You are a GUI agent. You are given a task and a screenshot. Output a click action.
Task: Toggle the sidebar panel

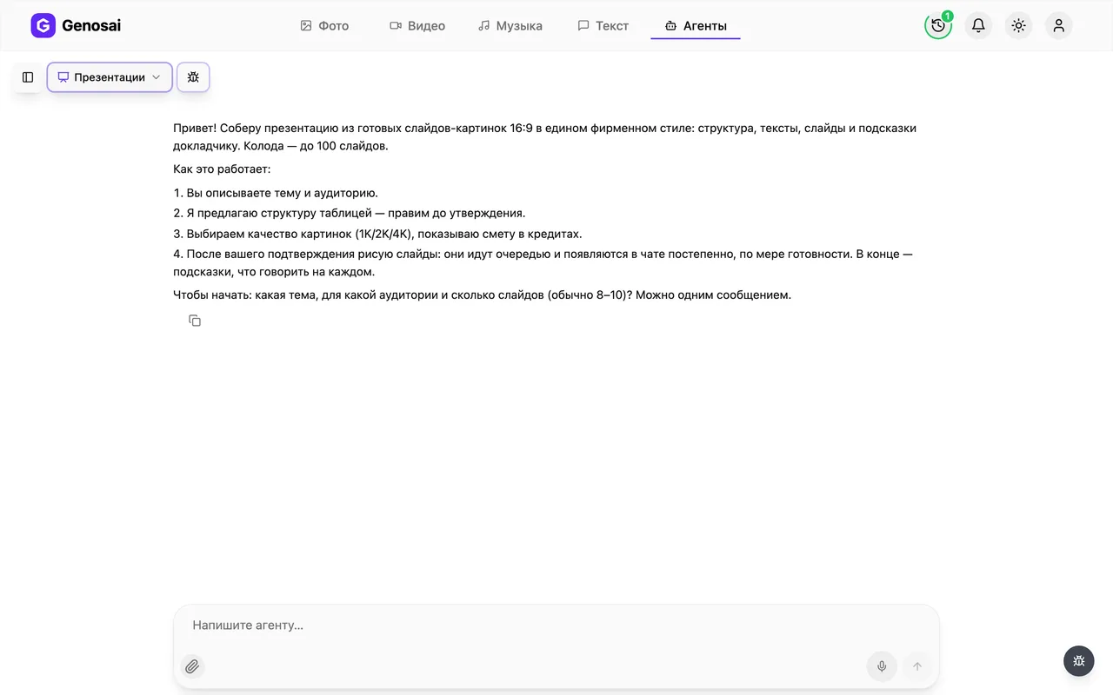pyautogui.click(x=28, y=77)
